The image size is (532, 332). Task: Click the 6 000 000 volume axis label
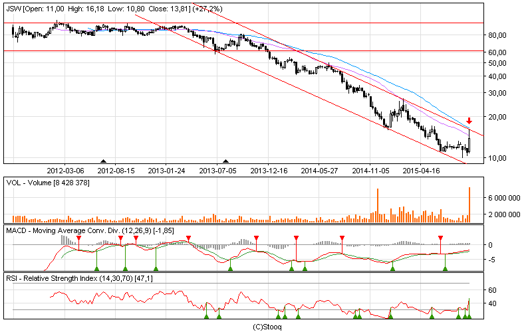pos(504,198)
